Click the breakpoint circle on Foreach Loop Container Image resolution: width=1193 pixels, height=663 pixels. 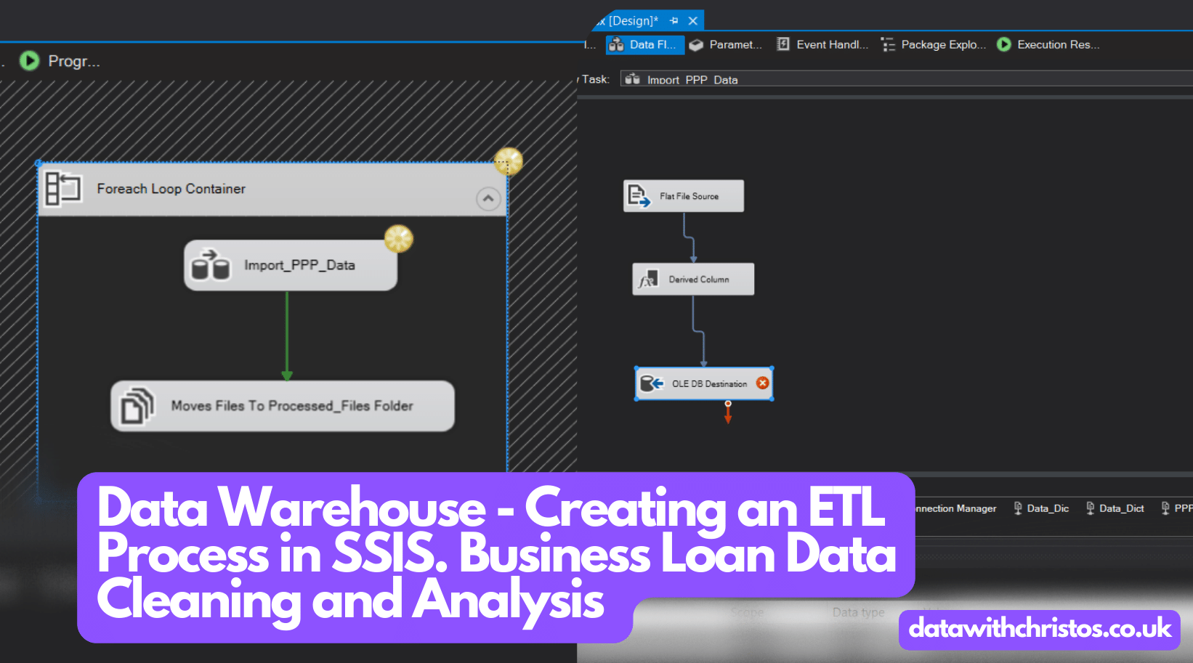click(508, 162)
